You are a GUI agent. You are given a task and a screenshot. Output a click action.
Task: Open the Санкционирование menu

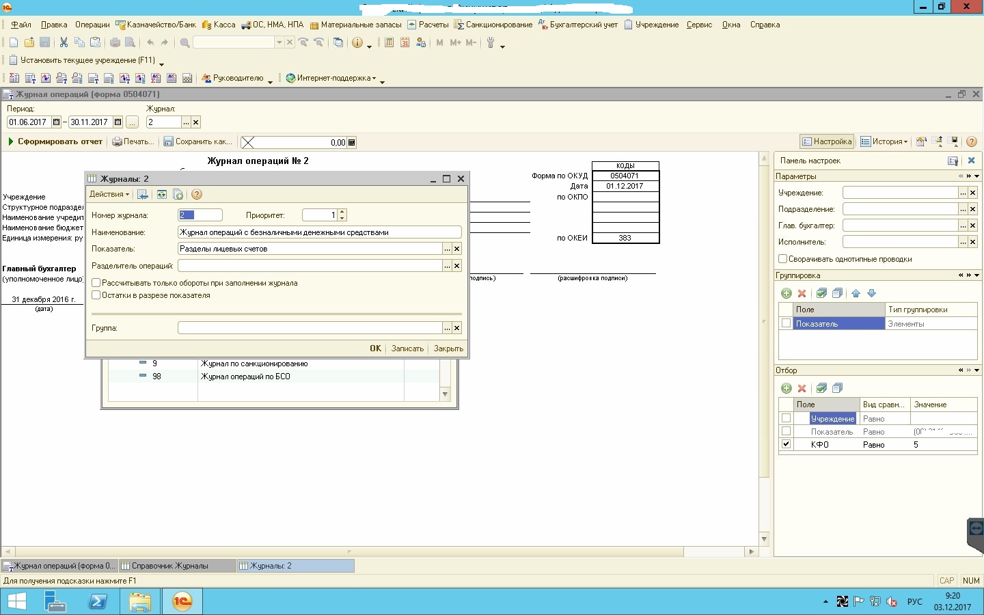click(x=493, y=25)
